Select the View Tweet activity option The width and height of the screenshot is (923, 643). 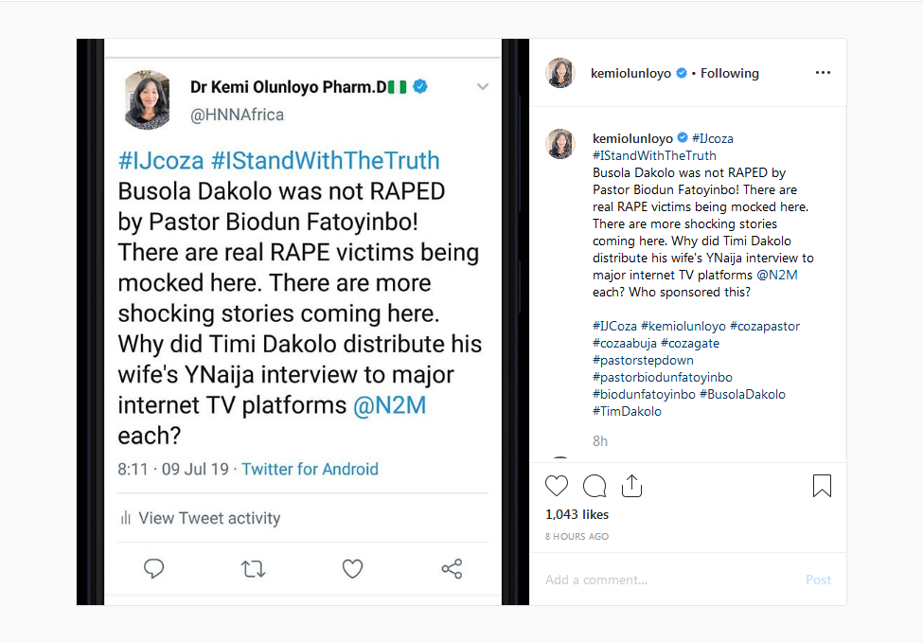coord(208,518)
